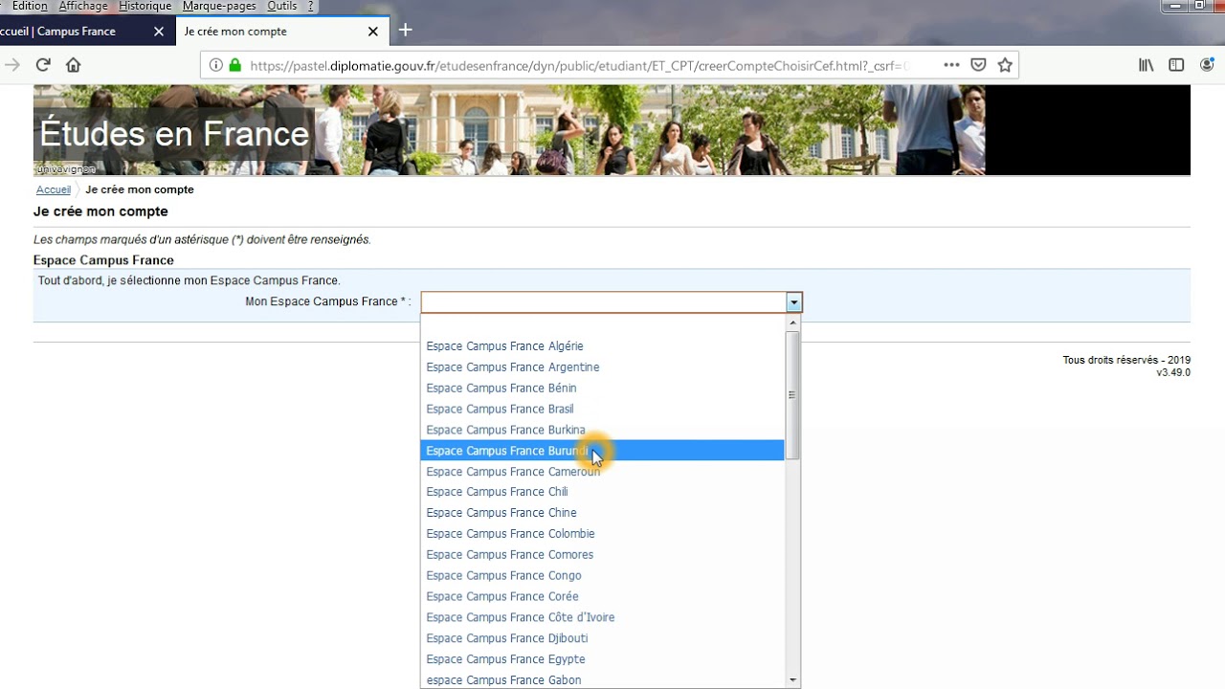1225x689 pixels.
Task: Choose Espace Campus France Bénin
Action: point(602,389)
